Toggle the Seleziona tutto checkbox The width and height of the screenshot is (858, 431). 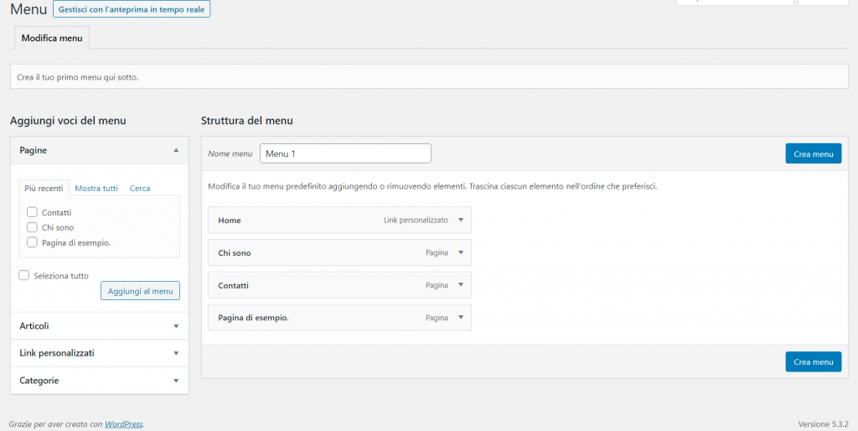24,275
